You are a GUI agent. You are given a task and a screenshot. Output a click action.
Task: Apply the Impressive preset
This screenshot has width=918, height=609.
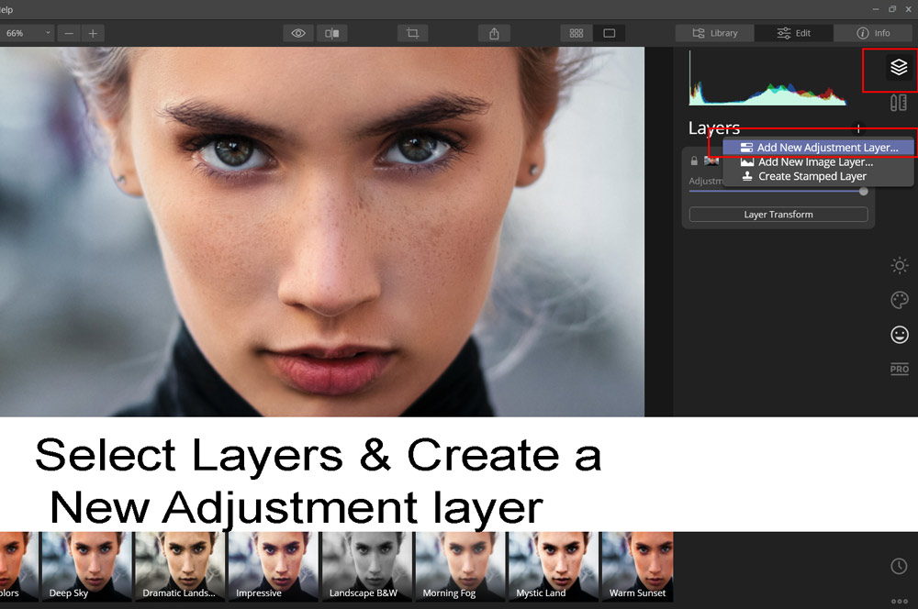click(x=273, y=566)
